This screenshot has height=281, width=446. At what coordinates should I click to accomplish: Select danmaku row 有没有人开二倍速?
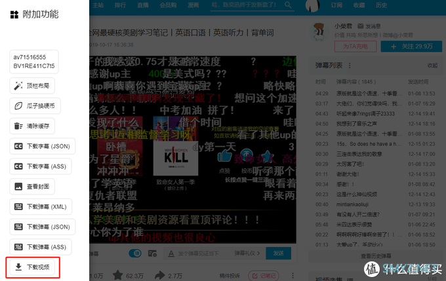click(375, 214)
